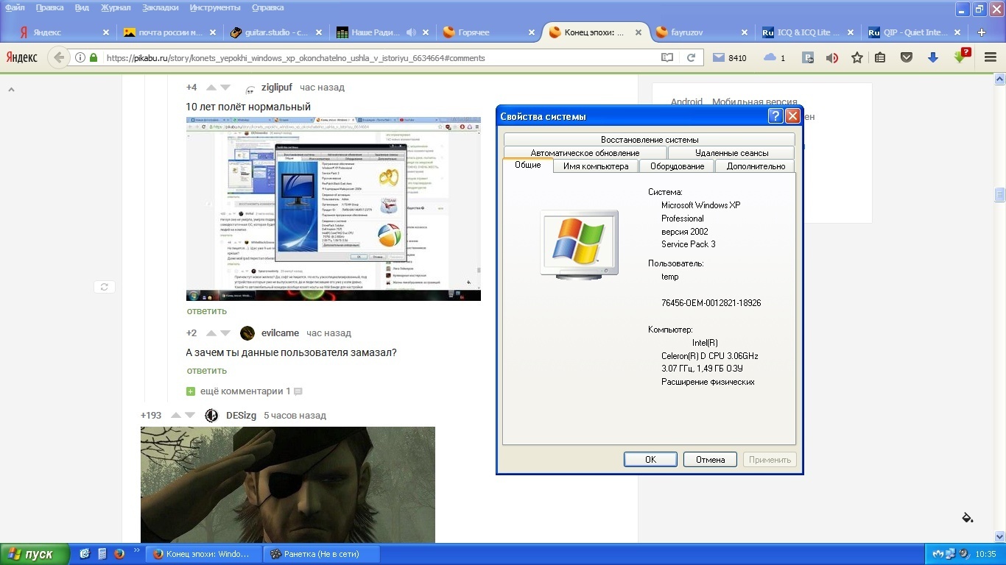The image size is (1006, 565).
Task: Click the page vertical scrollbar thumb
Action: pyautogui.click(x=999, y=194)
